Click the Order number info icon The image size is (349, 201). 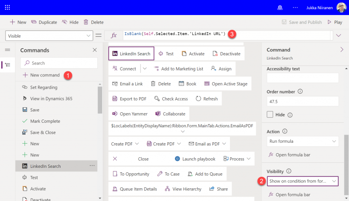pyautogui.click(x=300, y=91)
